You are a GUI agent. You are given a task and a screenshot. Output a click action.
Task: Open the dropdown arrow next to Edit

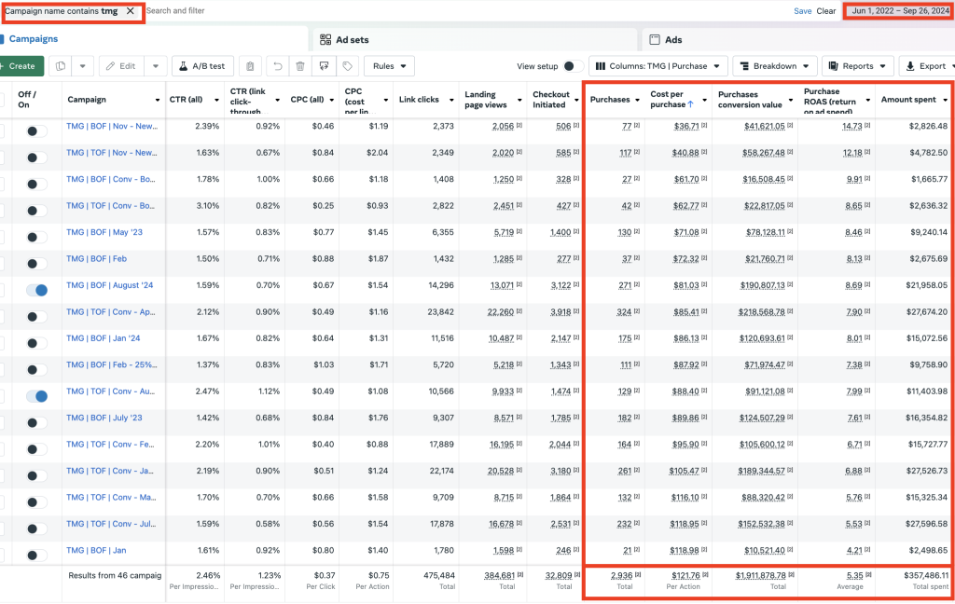click(x=156, y=66)
